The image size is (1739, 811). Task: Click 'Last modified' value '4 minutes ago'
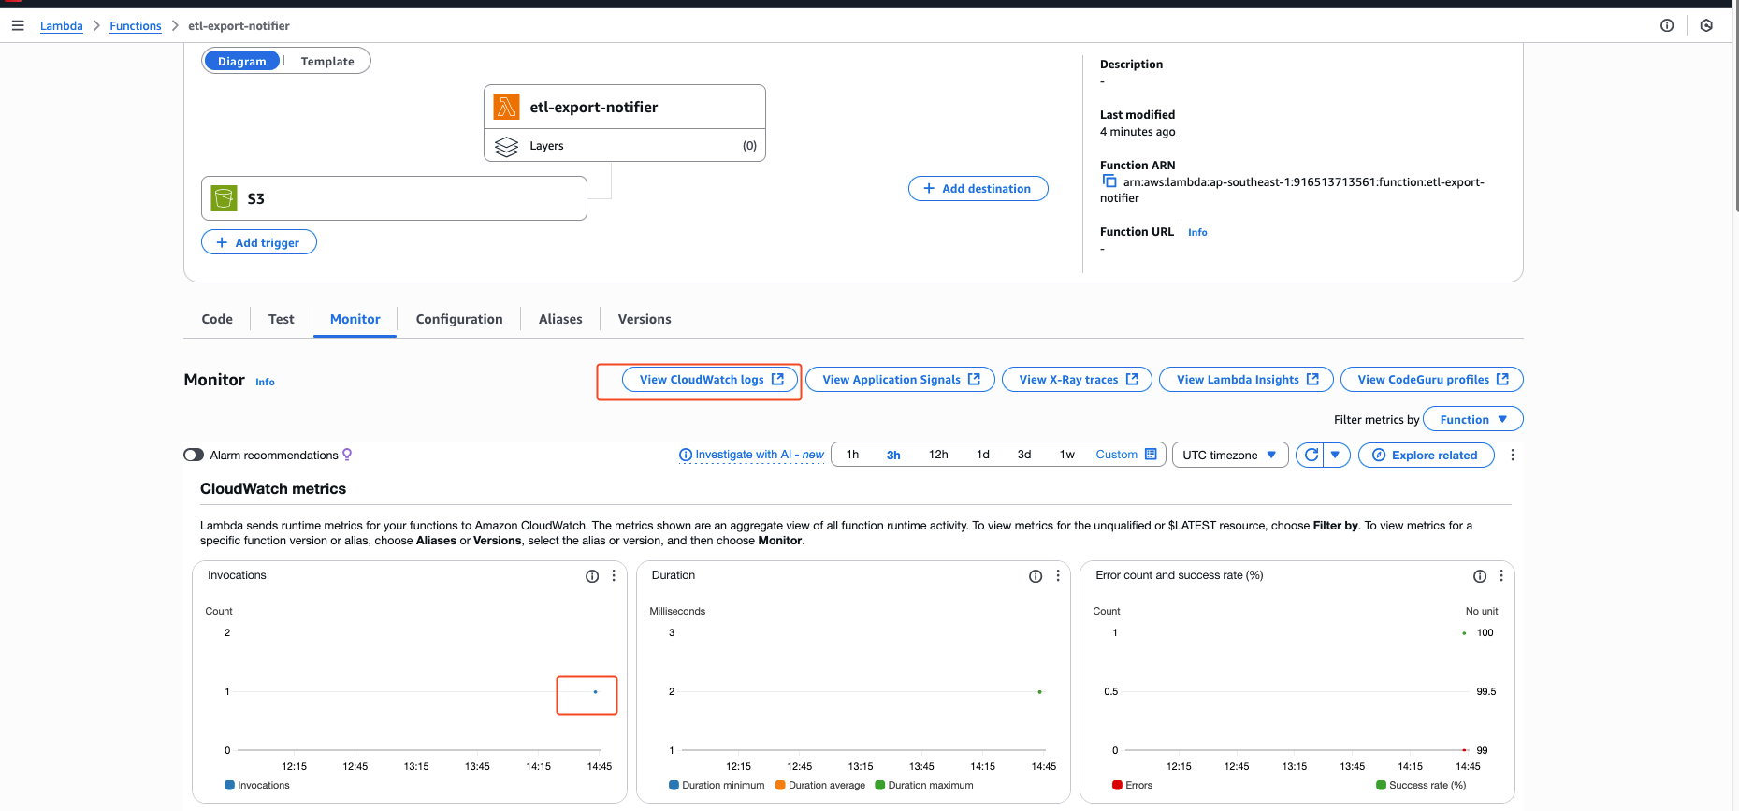point(1138,132)
